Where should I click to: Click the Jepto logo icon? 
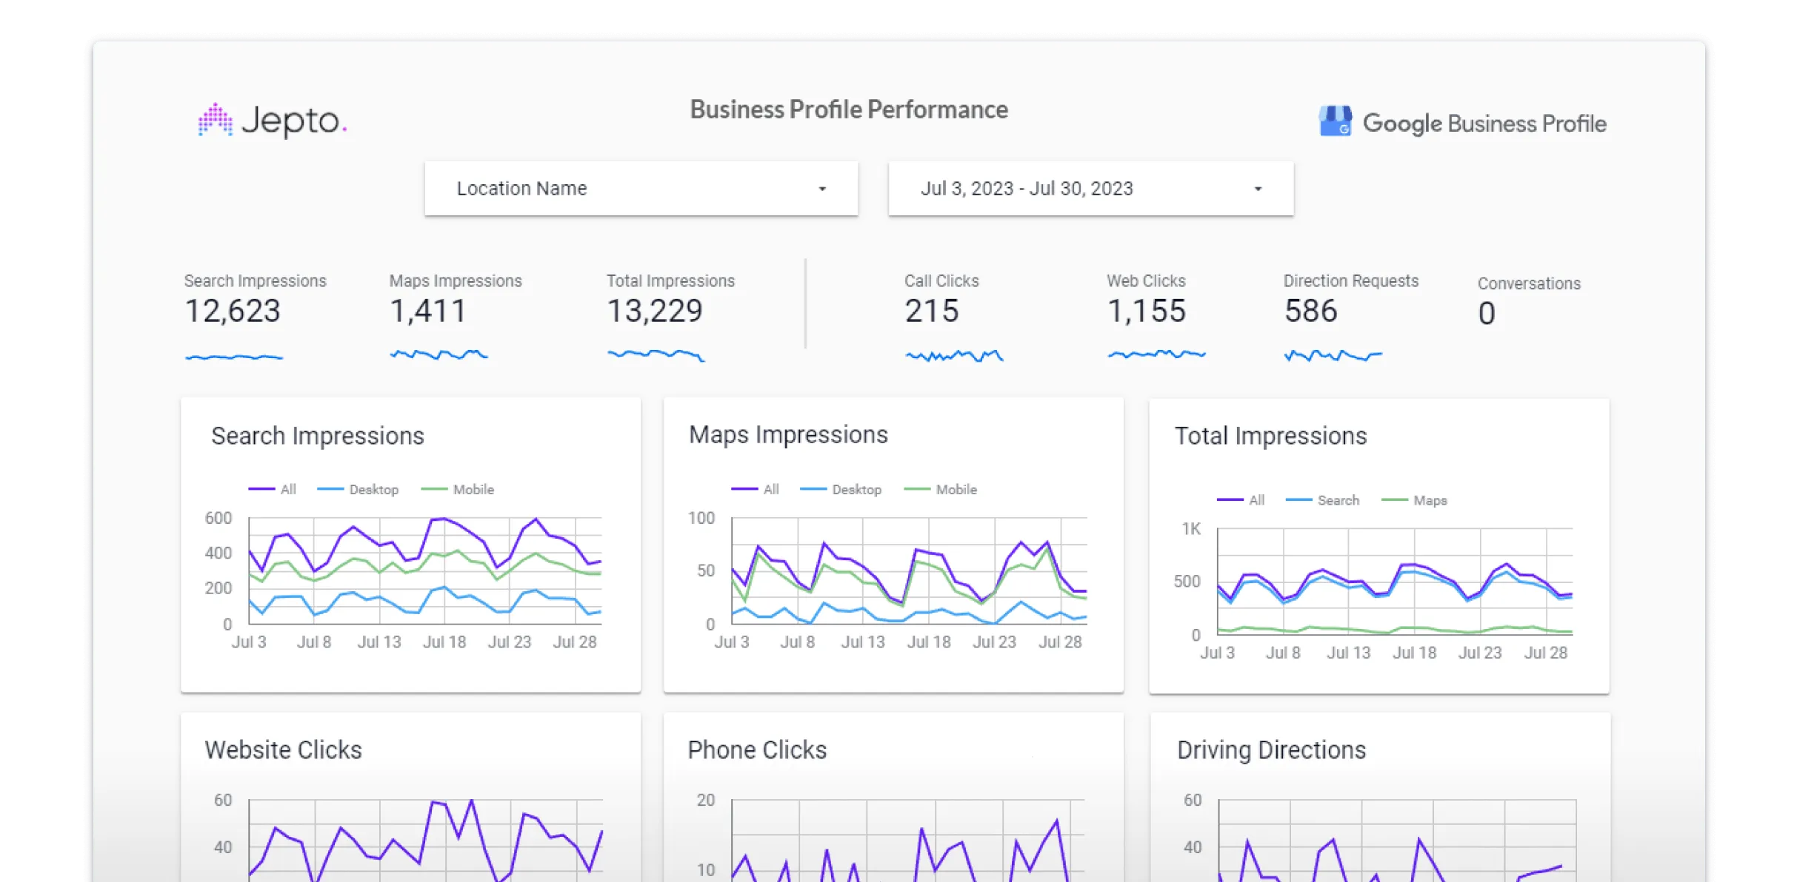tap(215, 121)
